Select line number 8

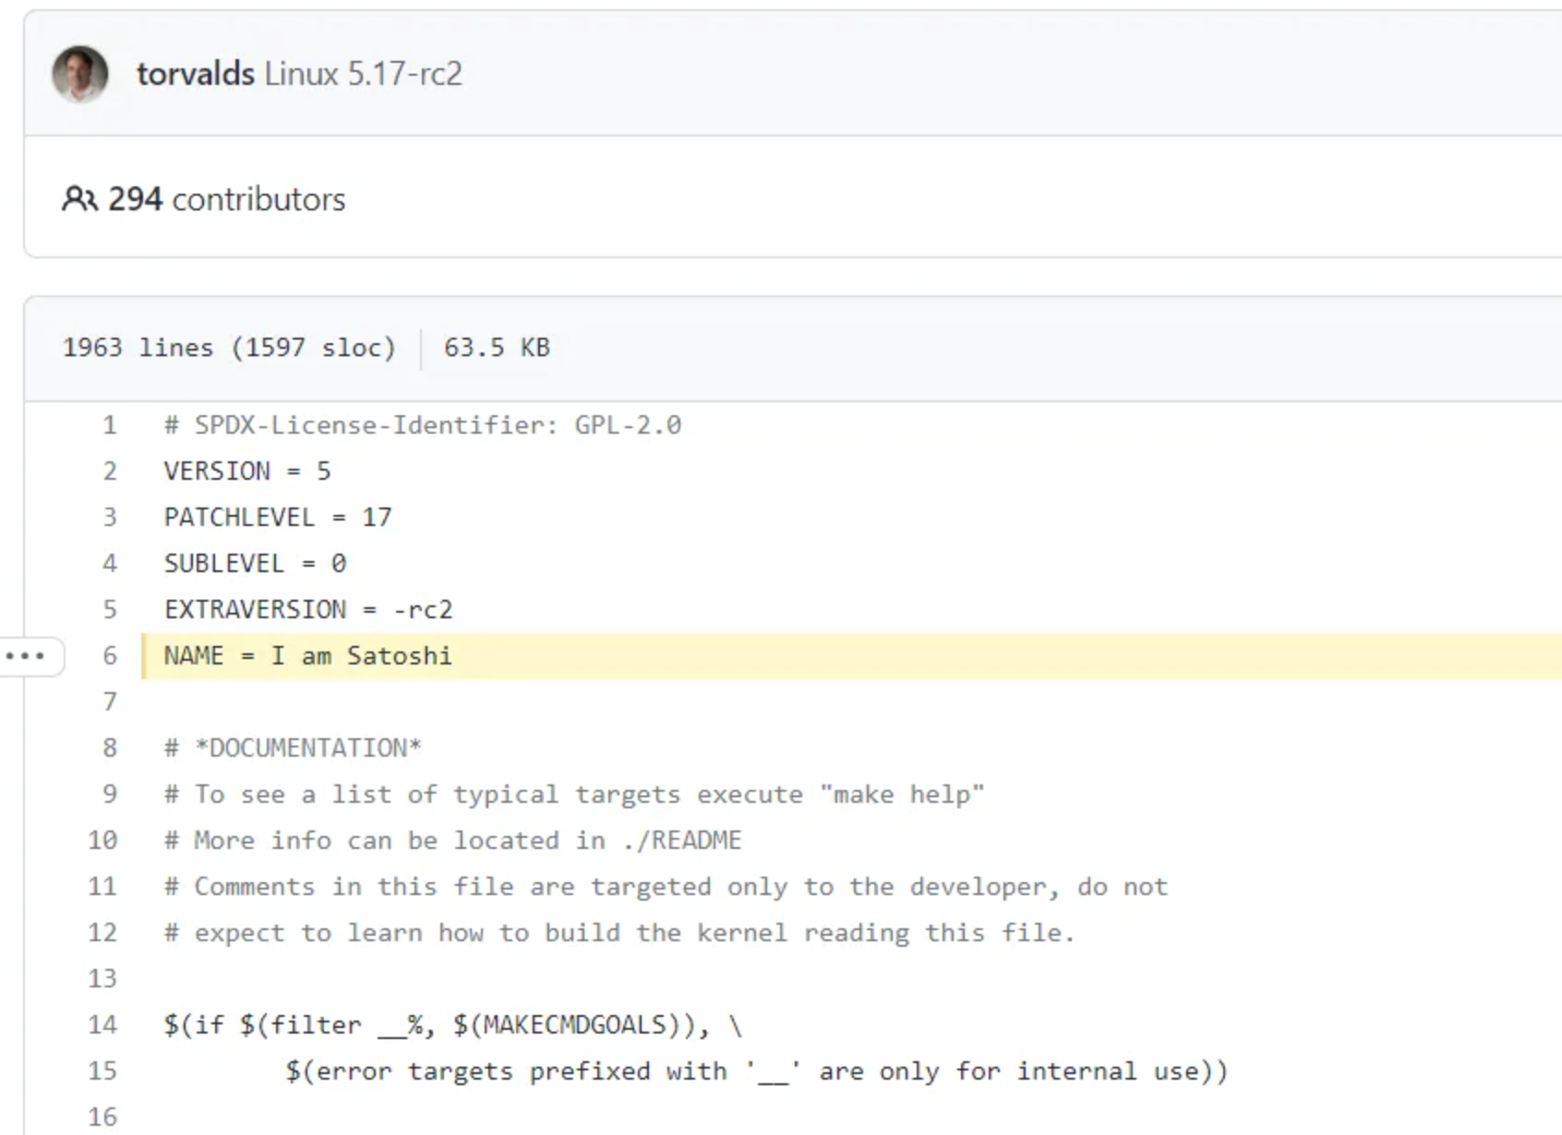(x=110, y=748)
